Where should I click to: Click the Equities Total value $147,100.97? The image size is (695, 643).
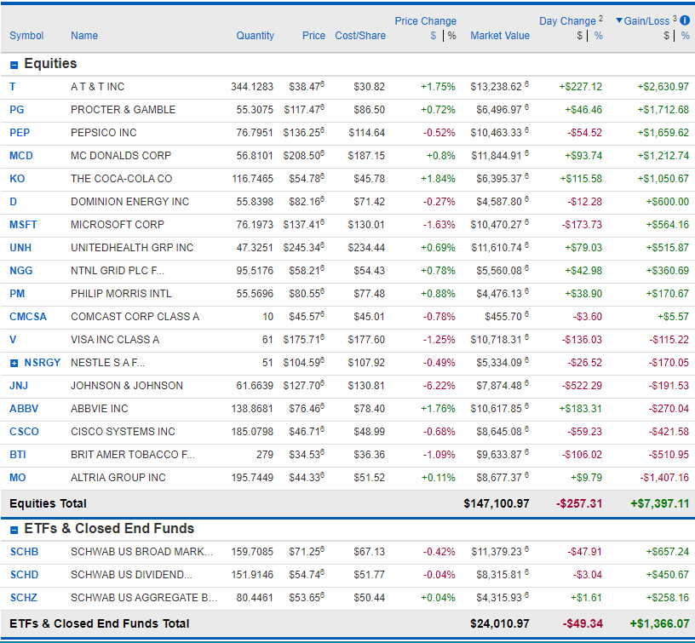click(x=497, y=503)
